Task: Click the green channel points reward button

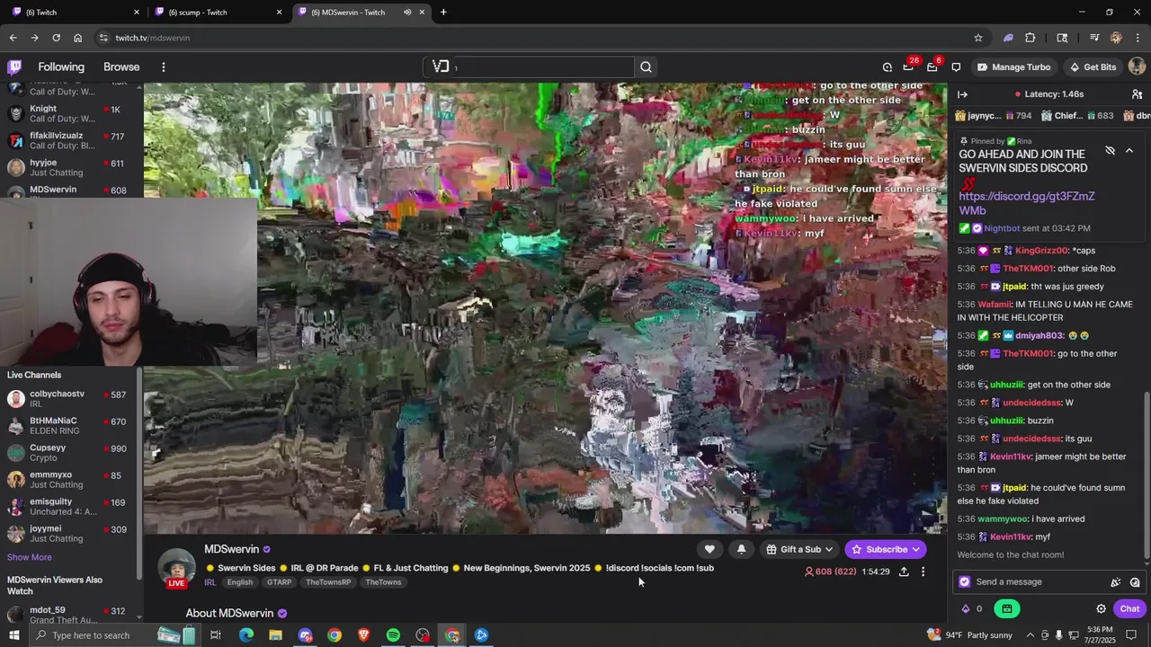Action: [1006, 608]
